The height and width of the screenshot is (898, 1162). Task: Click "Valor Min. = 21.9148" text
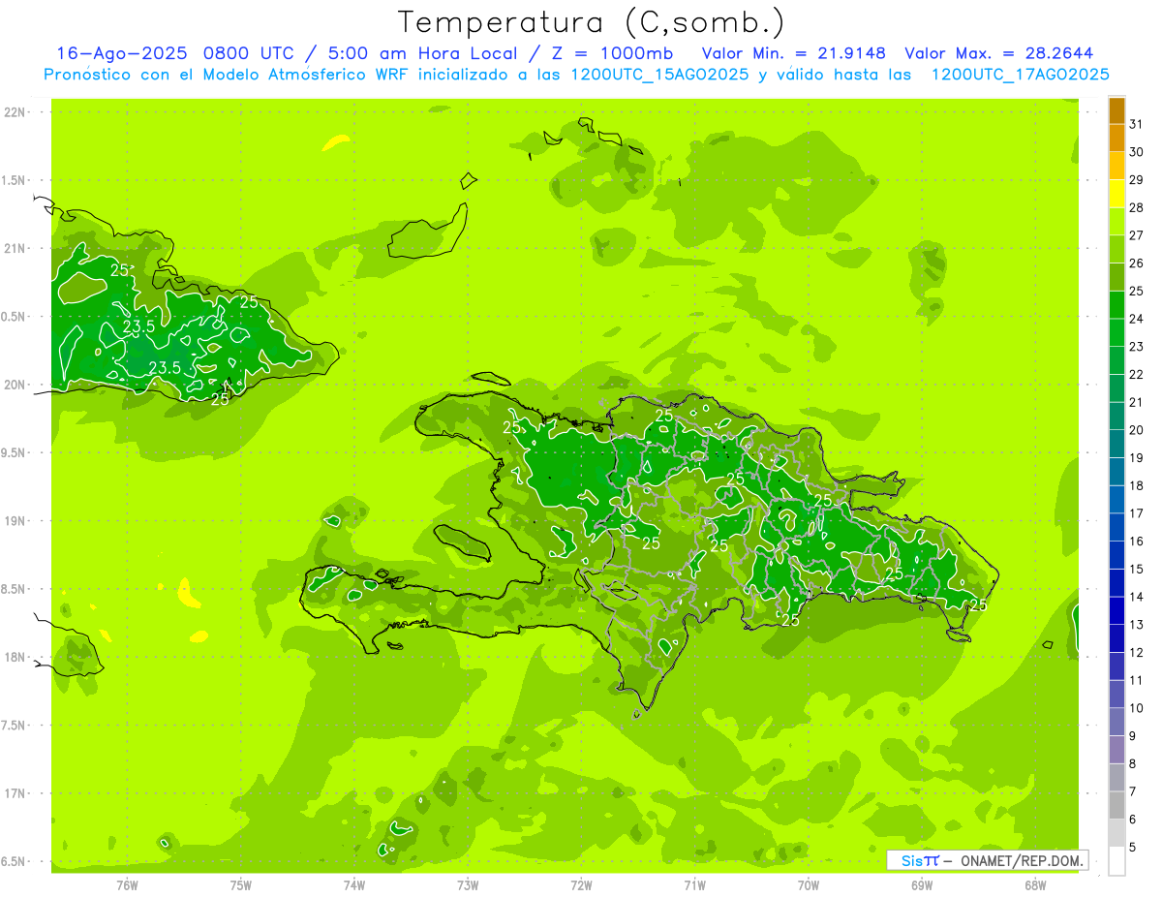(793, 53)
